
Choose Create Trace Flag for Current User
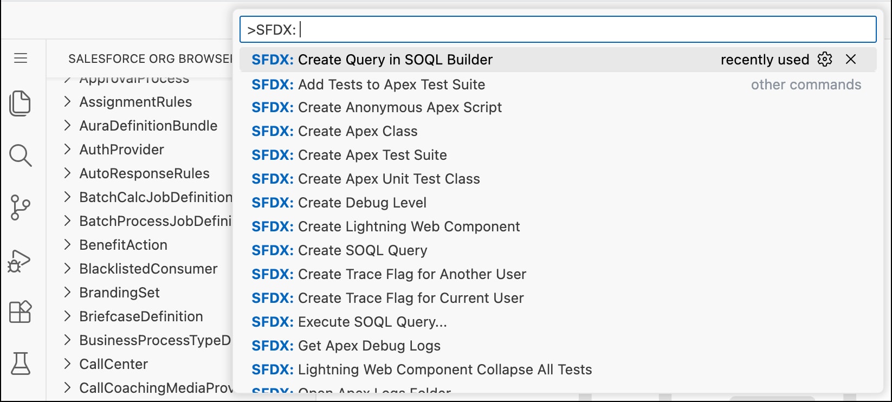(558, 298)
